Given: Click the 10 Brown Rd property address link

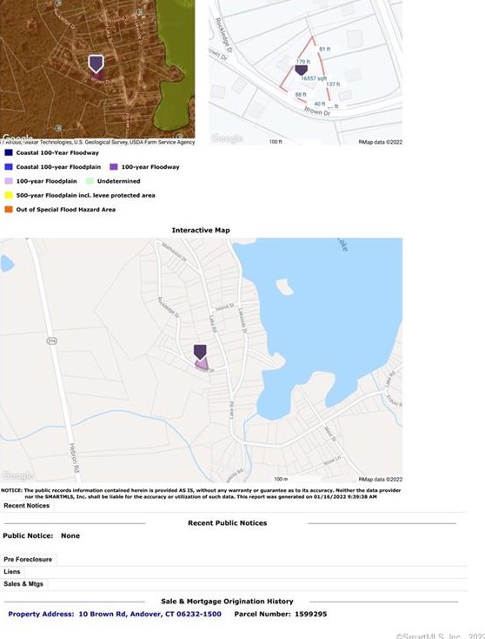Looking at the screenshot, I should pos(150,614).
